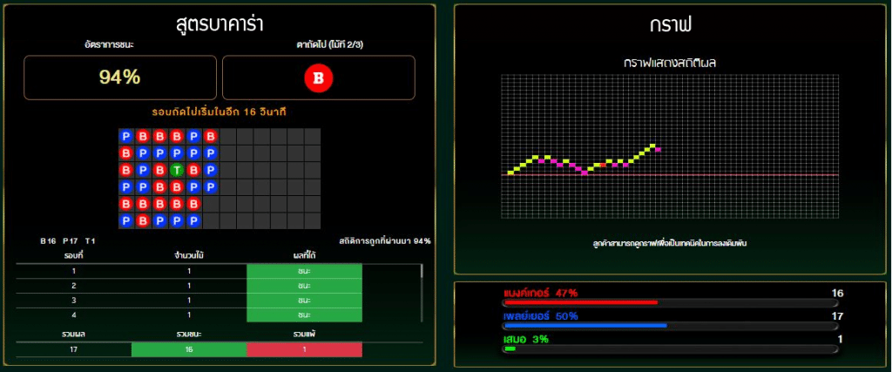Click the green ชนะ result for round 1
The width and height of the screenshot is (892, 372).
click(x=304, y=271)
